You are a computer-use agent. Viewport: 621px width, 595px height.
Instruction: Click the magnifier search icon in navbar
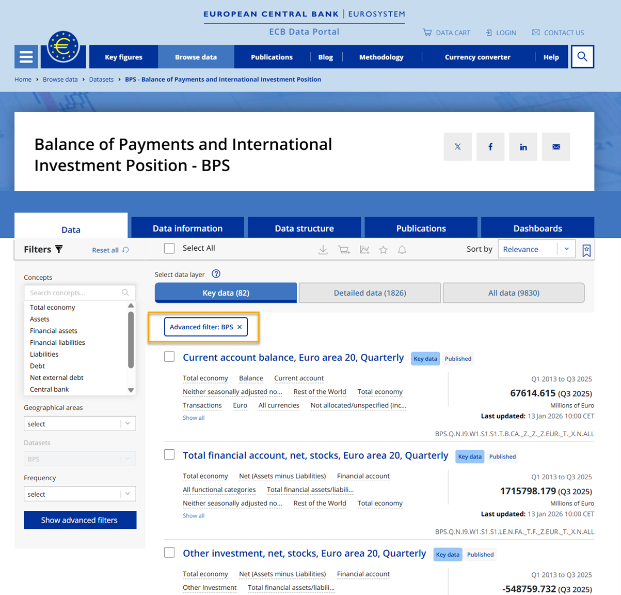[582, 57]
